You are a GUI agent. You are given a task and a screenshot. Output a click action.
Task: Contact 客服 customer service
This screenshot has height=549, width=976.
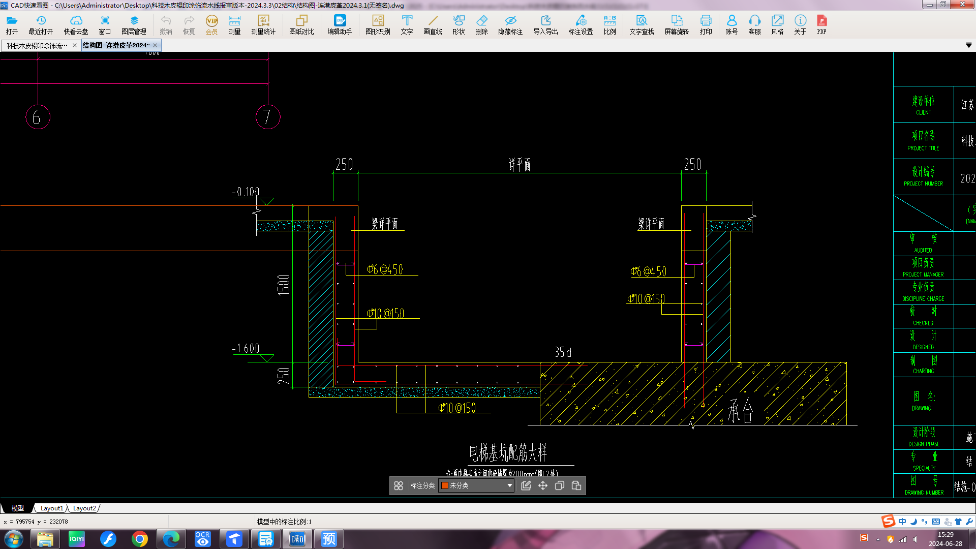754,24
